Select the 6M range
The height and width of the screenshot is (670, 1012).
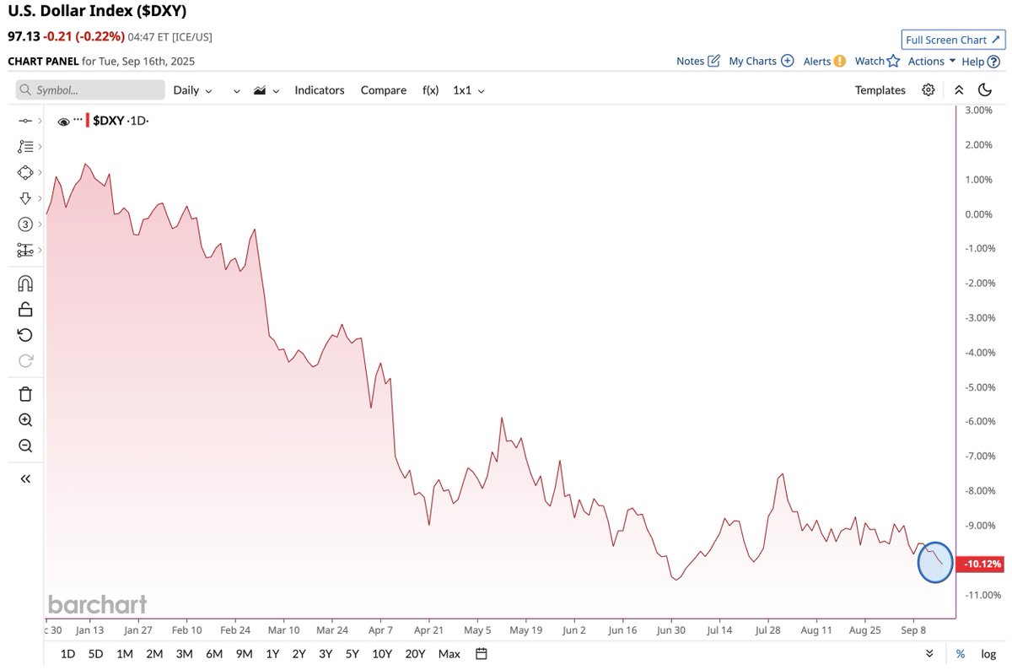pos(214,654)
